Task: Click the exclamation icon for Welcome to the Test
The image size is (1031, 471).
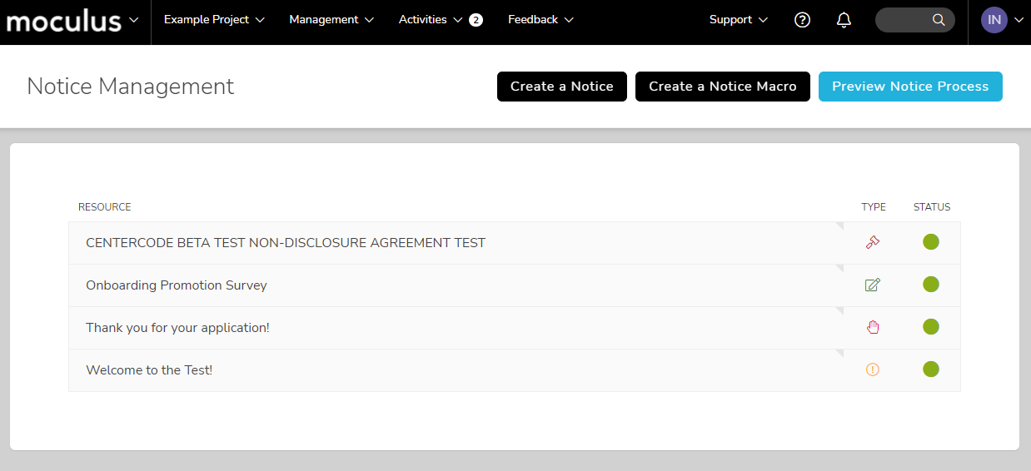Action: coord(873,369)
